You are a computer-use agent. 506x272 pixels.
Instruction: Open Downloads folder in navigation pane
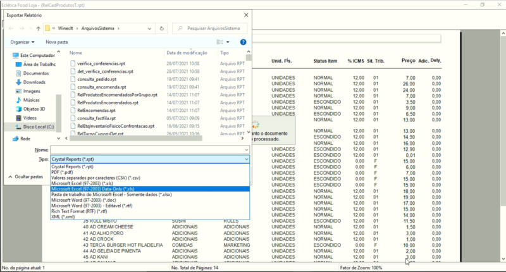point(31,82)
